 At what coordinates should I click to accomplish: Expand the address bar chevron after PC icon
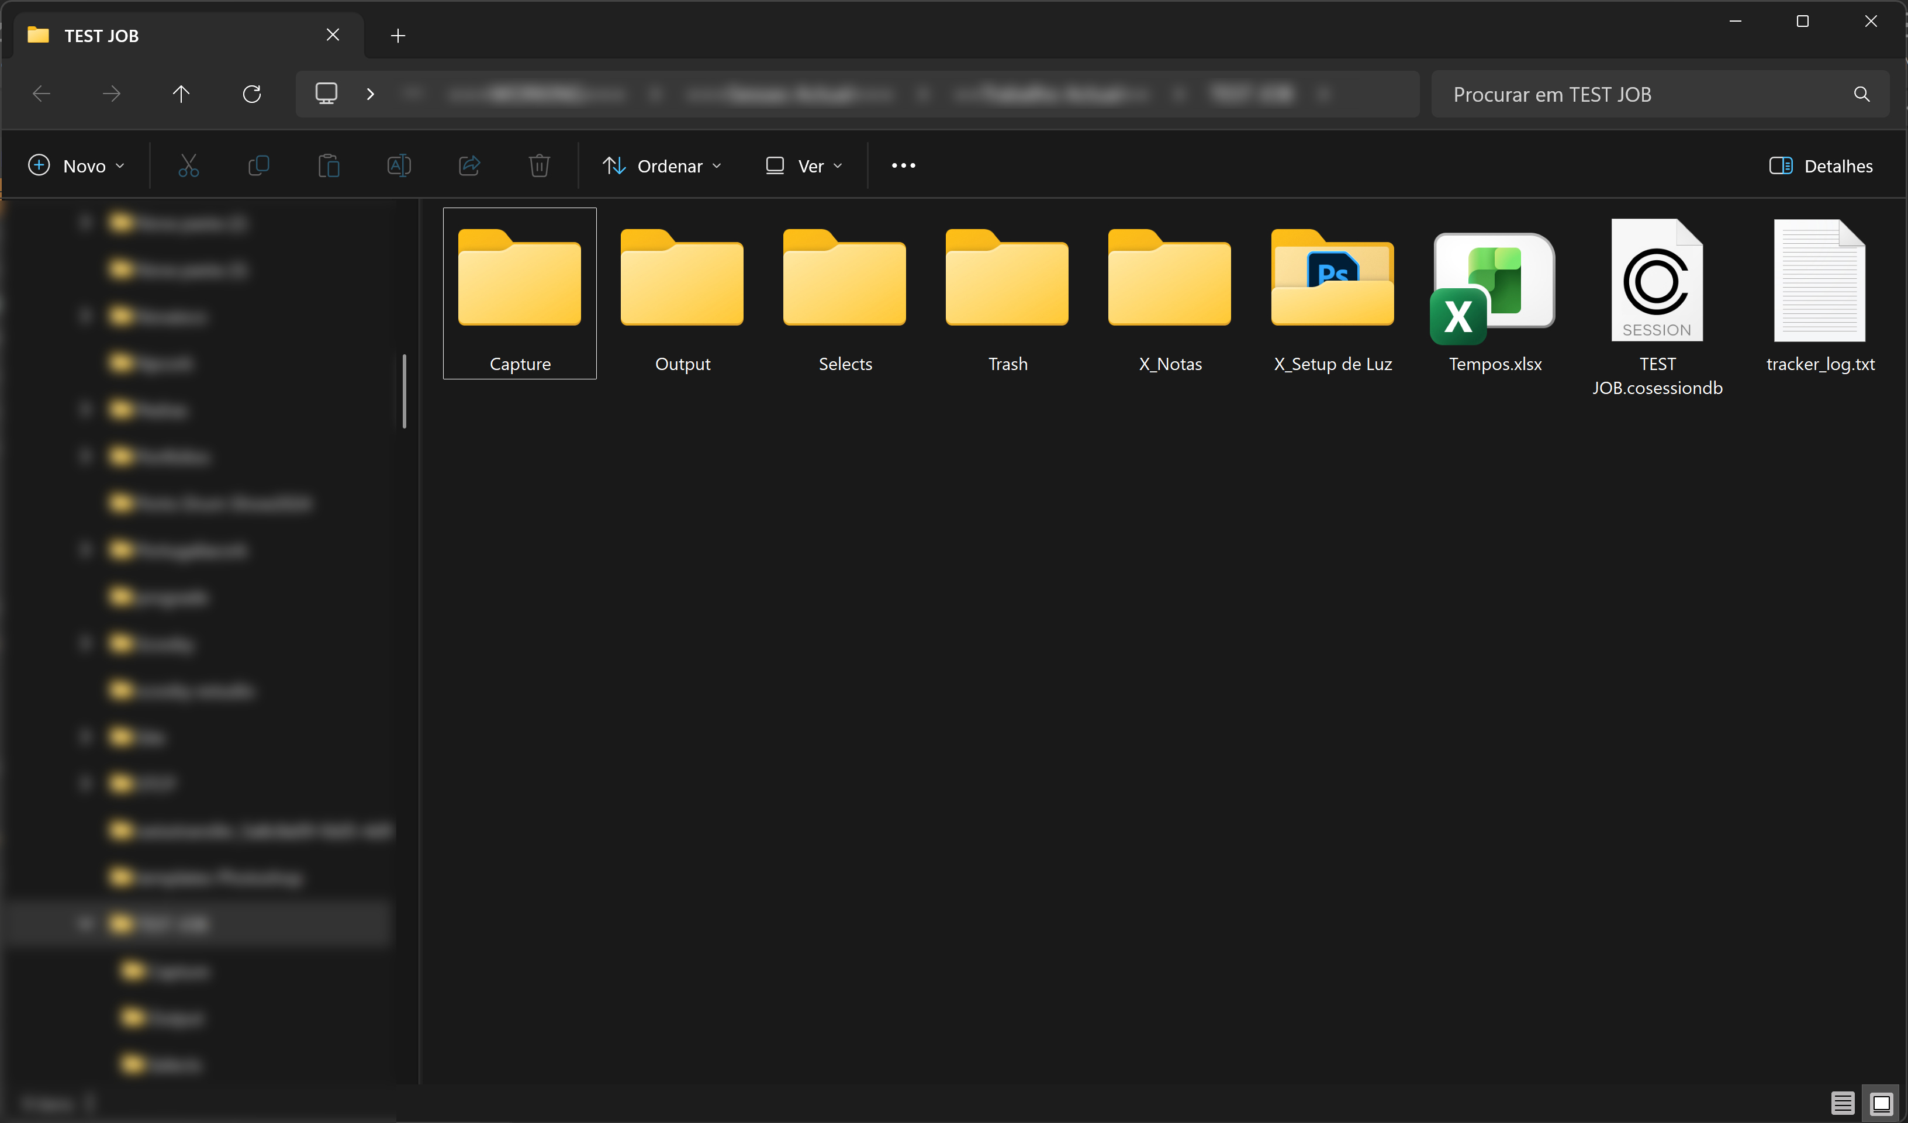point(370,94)
